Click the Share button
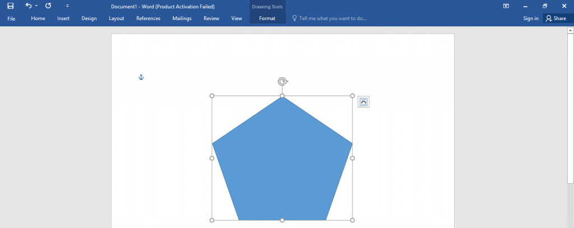 [557, 18]
